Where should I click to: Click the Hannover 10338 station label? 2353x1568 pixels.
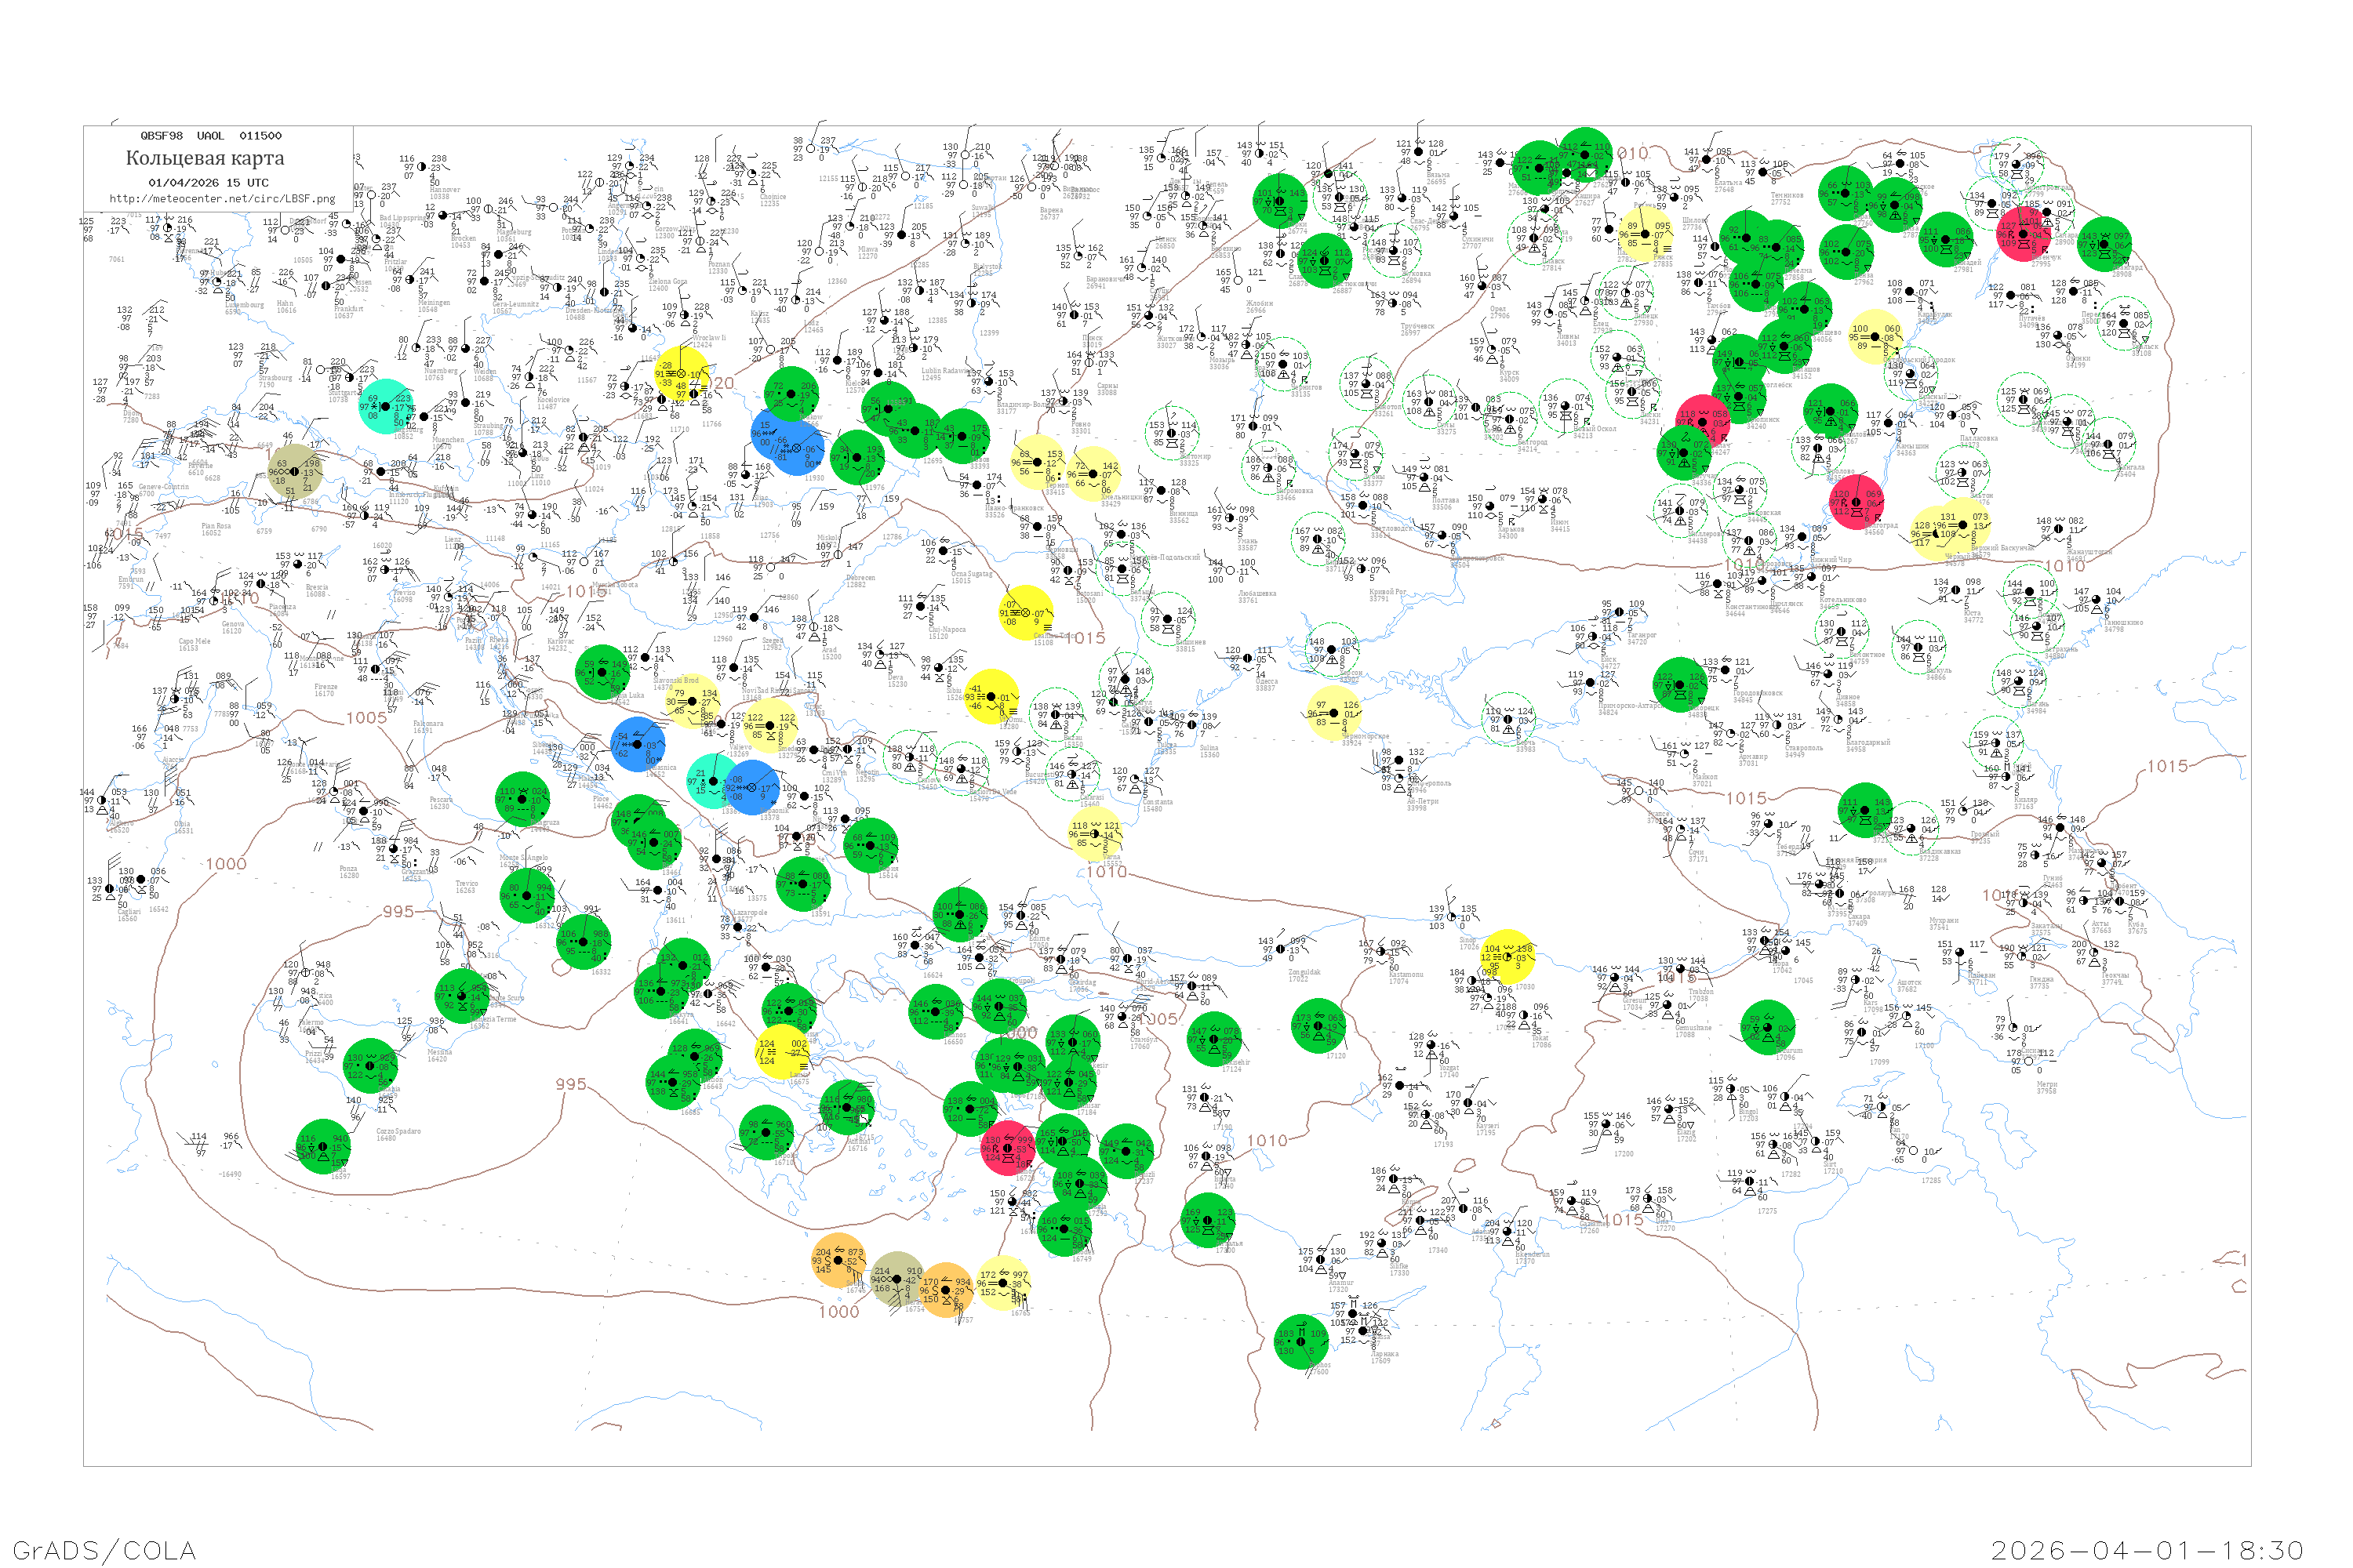tap(444, 191)
